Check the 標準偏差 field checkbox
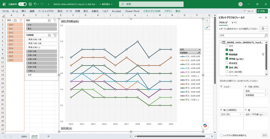270x139 pixels. click(227, 63)
